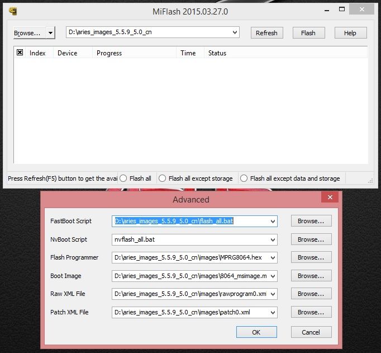The height and width of the screenshot is (353, 381).
Task: Click the MiFlash 2015.03.27.0 title text
Action: [190, 12]
